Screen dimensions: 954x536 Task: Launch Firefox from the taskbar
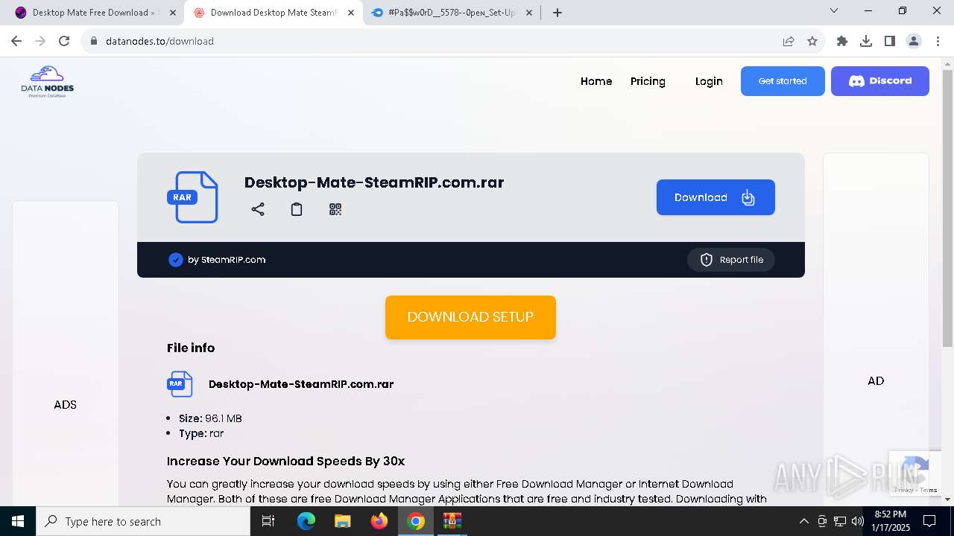pos(379,521)
